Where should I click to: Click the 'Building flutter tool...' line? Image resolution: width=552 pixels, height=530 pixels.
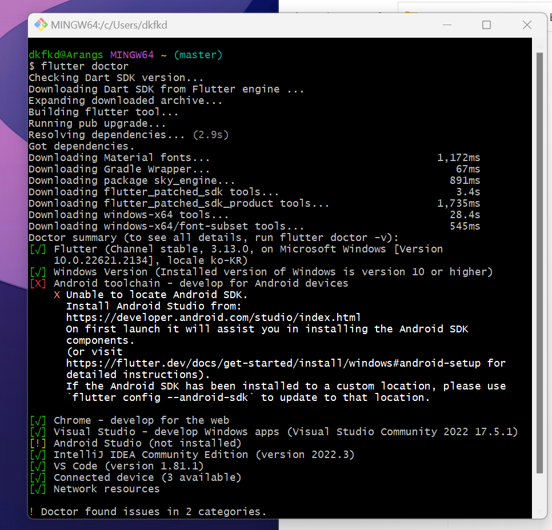tap(103, 112)
